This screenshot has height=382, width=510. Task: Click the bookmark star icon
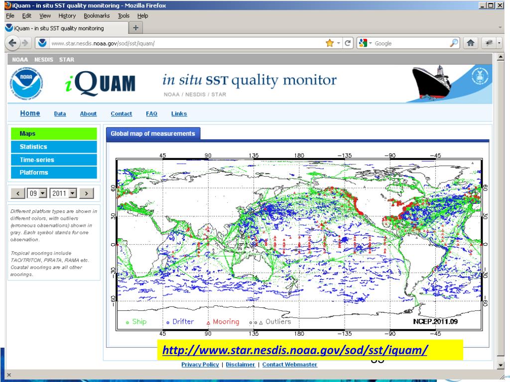[x=330, y=43]
